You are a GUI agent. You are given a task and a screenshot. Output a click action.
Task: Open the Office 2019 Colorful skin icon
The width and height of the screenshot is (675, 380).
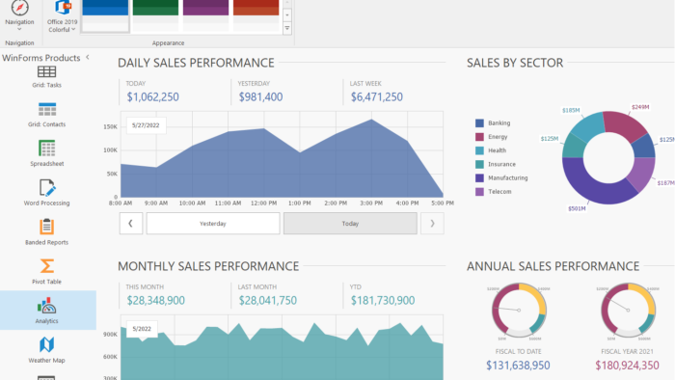point(63,8)
